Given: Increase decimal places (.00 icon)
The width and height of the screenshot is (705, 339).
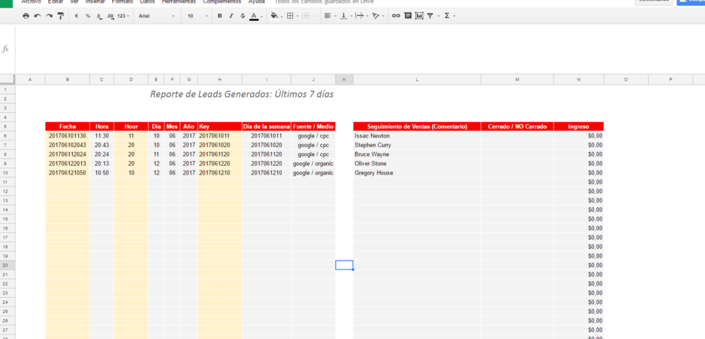Looking at the screenshot, I should click(x=110, y=16).
